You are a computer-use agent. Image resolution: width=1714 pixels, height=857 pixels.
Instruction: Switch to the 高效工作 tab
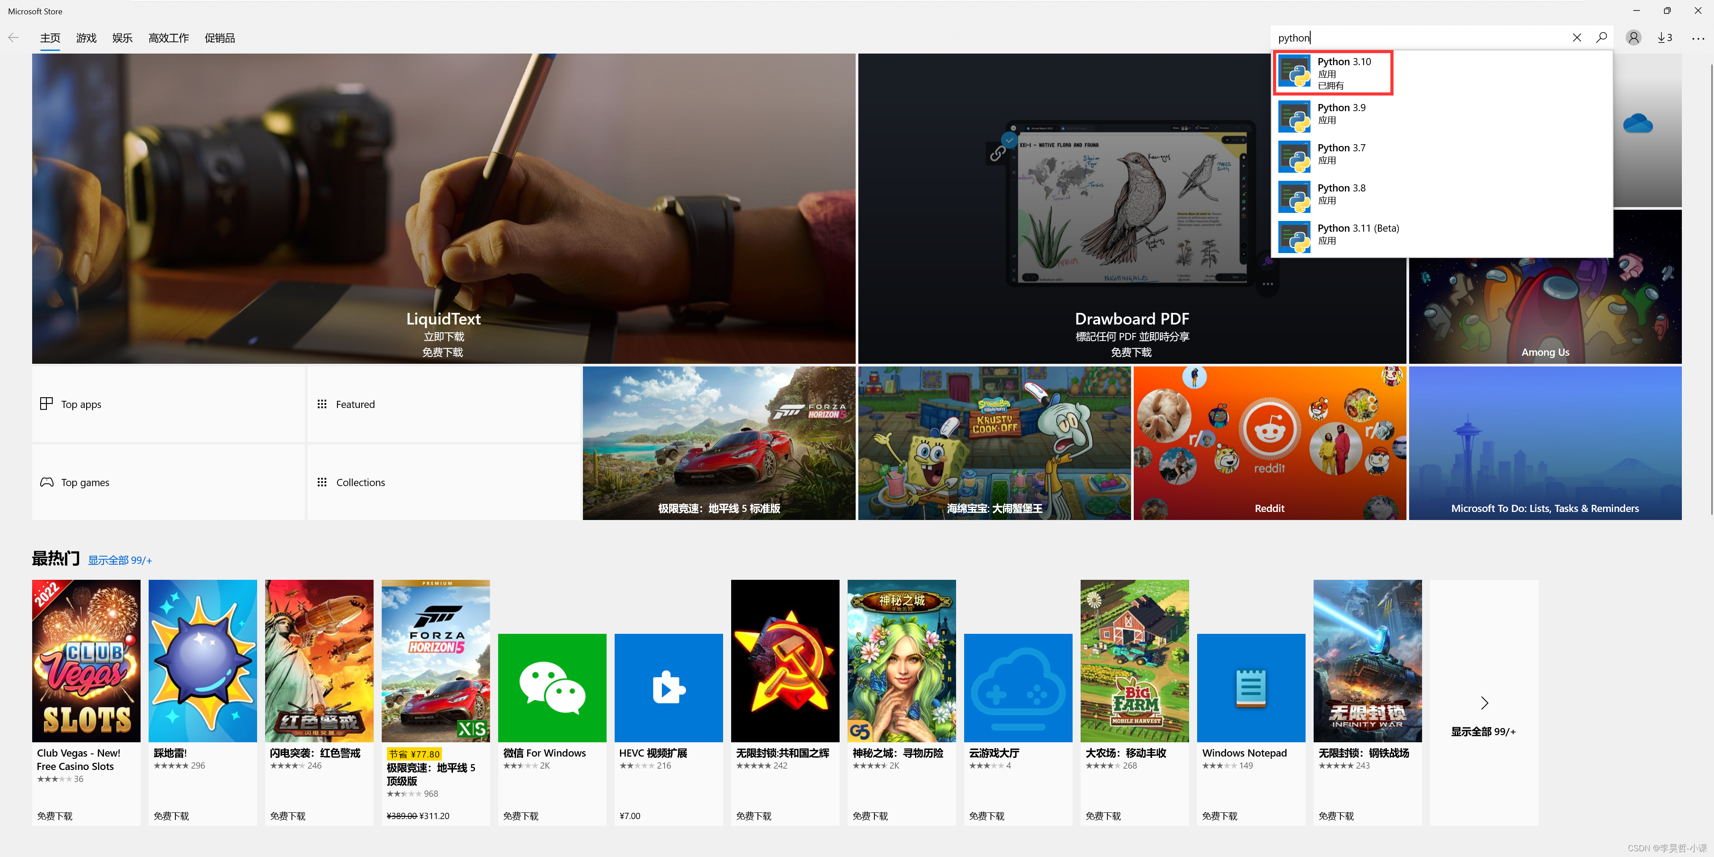(168, 38)
